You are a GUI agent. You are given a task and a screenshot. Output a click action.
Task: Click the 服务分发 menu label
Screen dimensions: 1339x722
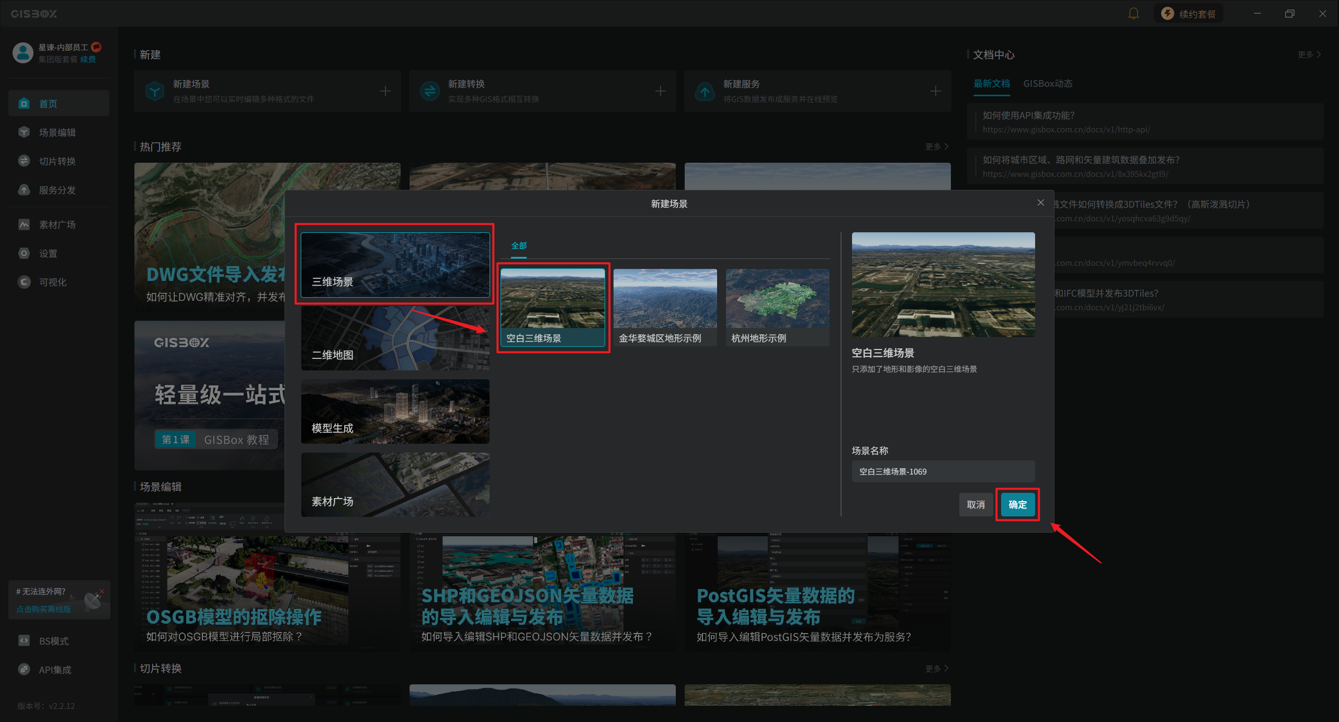click(x=58, y=190)
